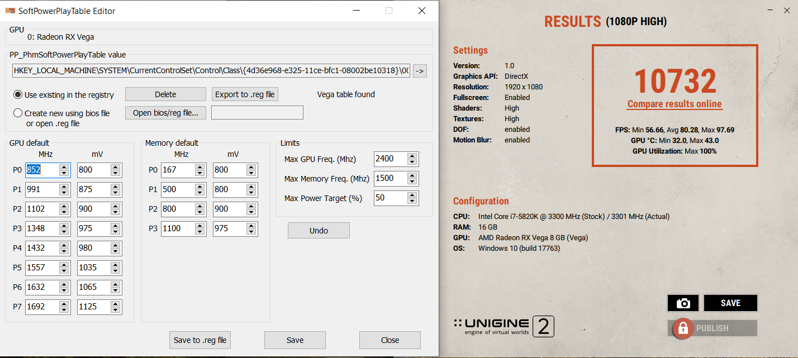Click the empty bios file path field

257,113
